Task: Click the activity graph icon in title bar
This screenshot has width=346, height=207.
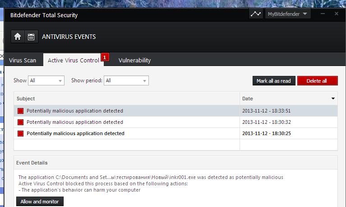Action: [256, 14]
